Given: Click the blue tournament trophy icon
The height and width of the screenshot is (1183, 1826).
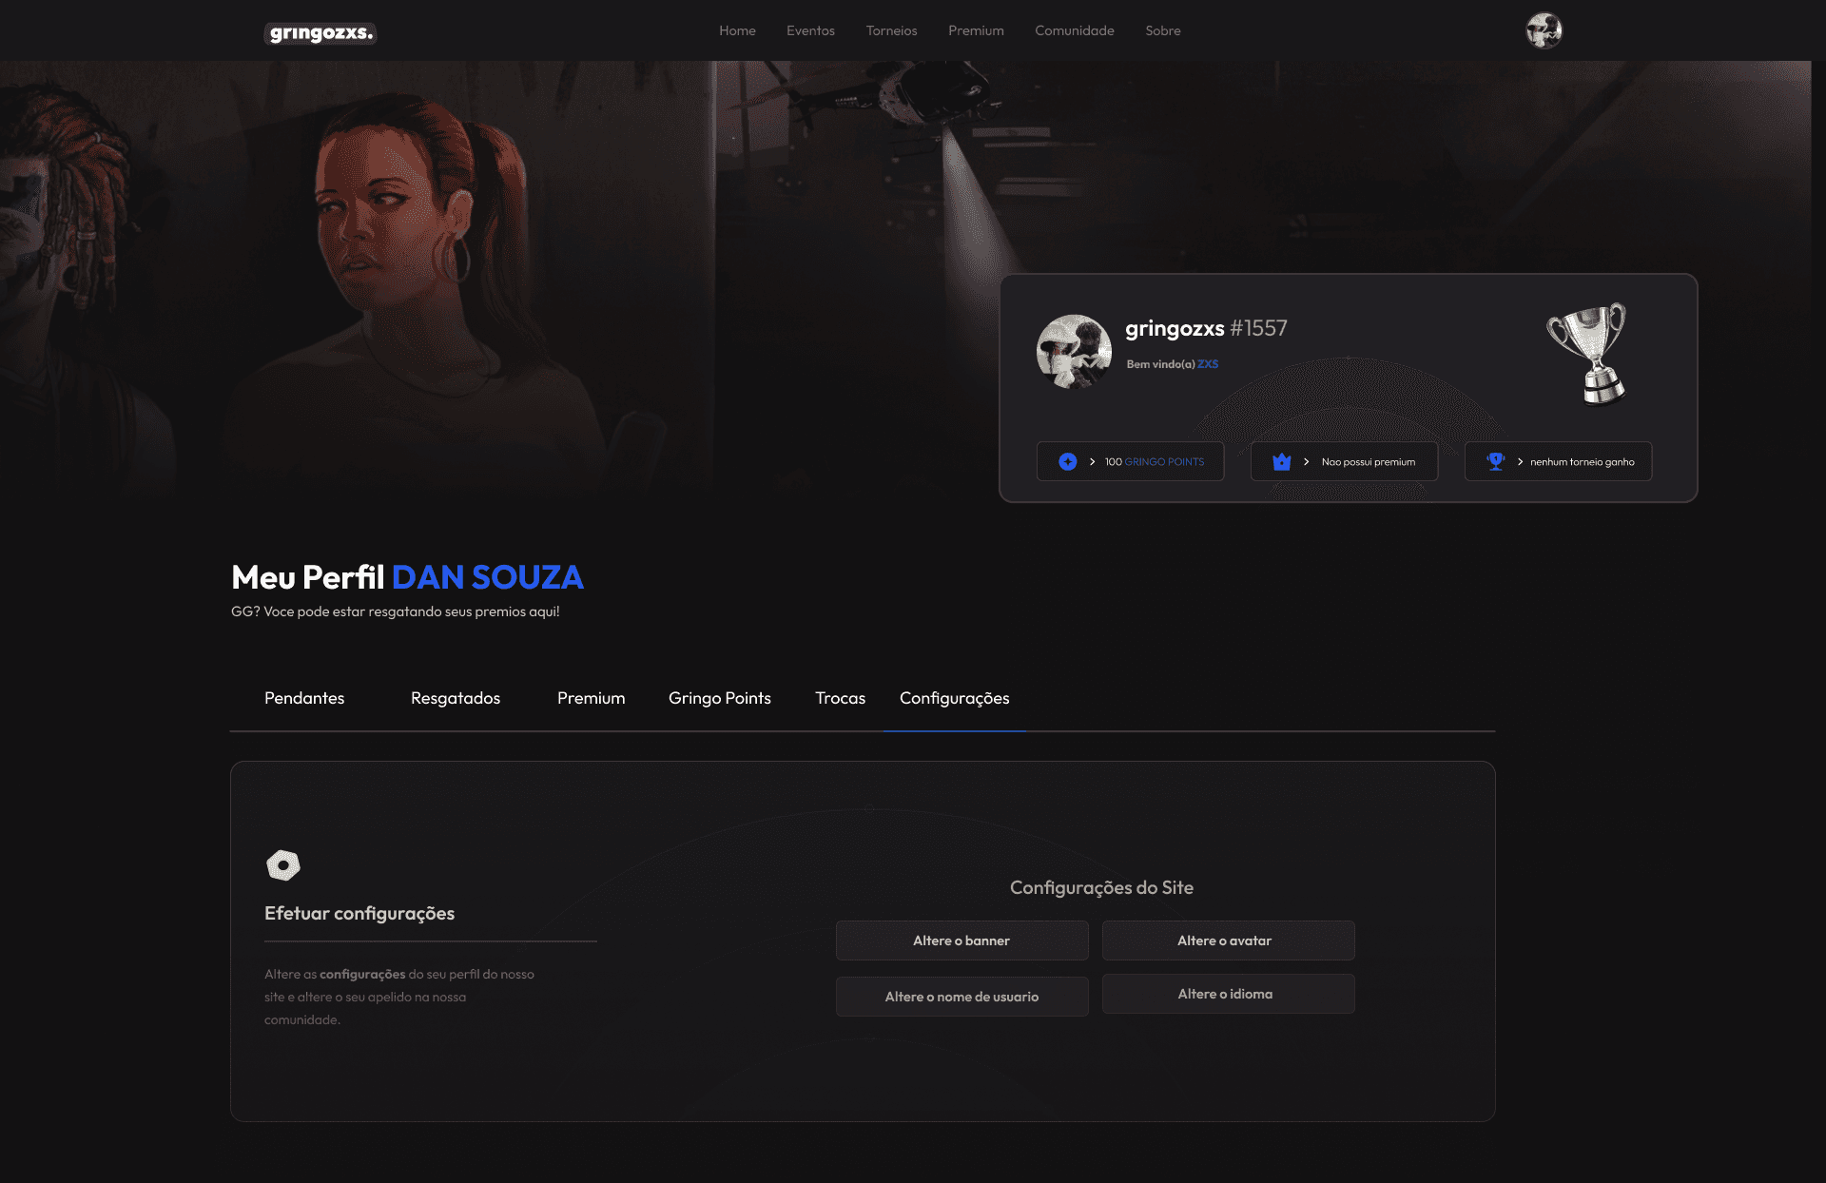Looking at the screenshot, I should pyautogui.click(x=1496, y=461).
